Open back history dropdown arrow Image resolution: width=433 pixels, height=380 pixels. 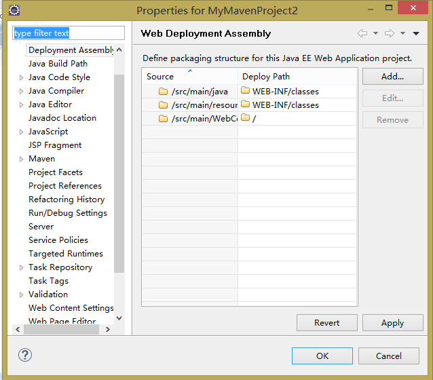[x=375, y=33]
